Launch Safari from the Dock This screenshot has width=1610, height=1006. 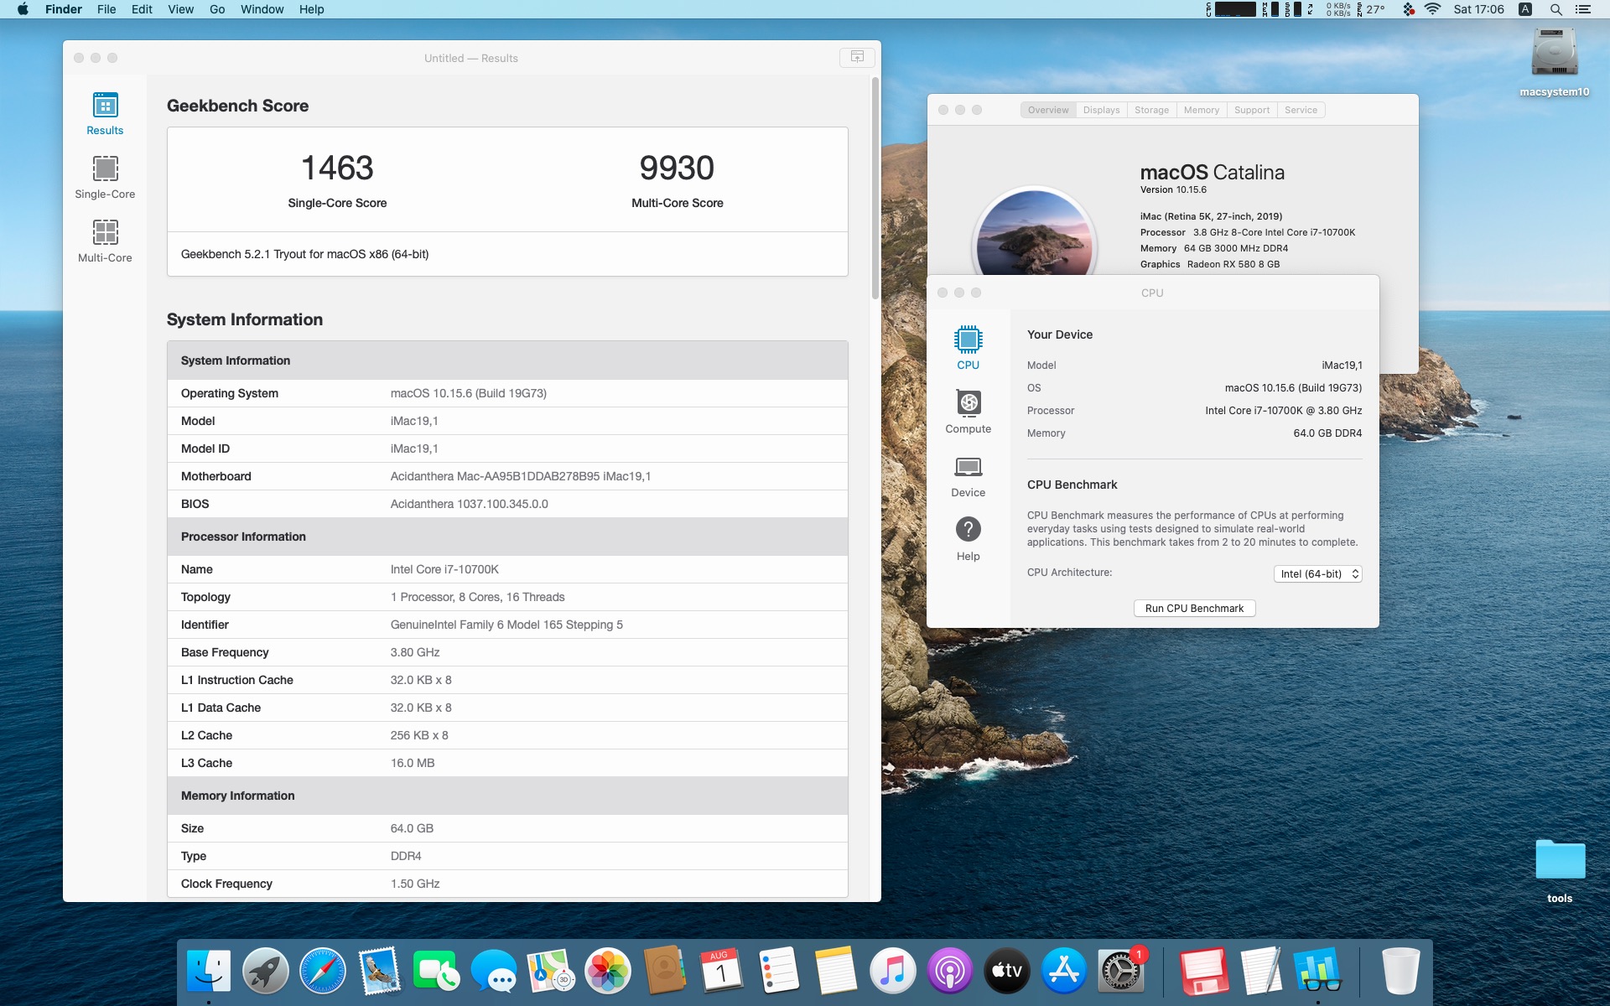pyautogui.click(x=323, y=972)
